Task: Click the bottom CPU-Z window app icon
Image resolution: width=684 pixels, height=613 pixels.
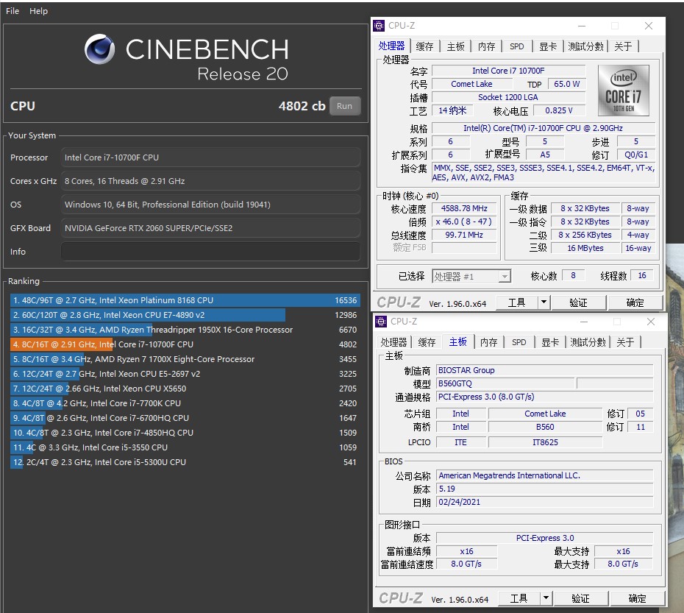Action: (381, 322)
